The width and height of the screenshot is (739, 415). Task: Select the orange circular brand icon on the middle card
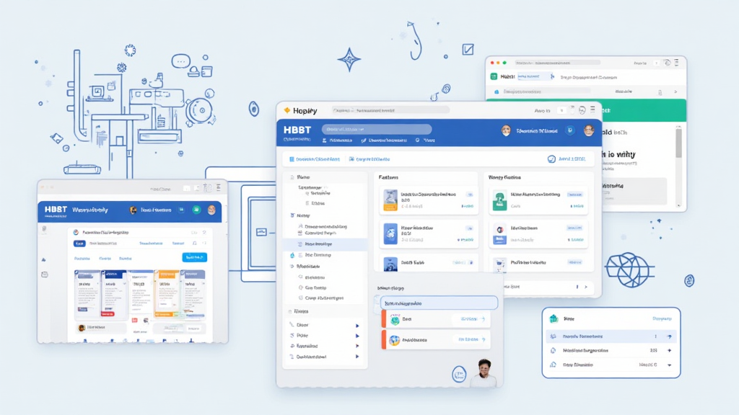coord(499,228)
